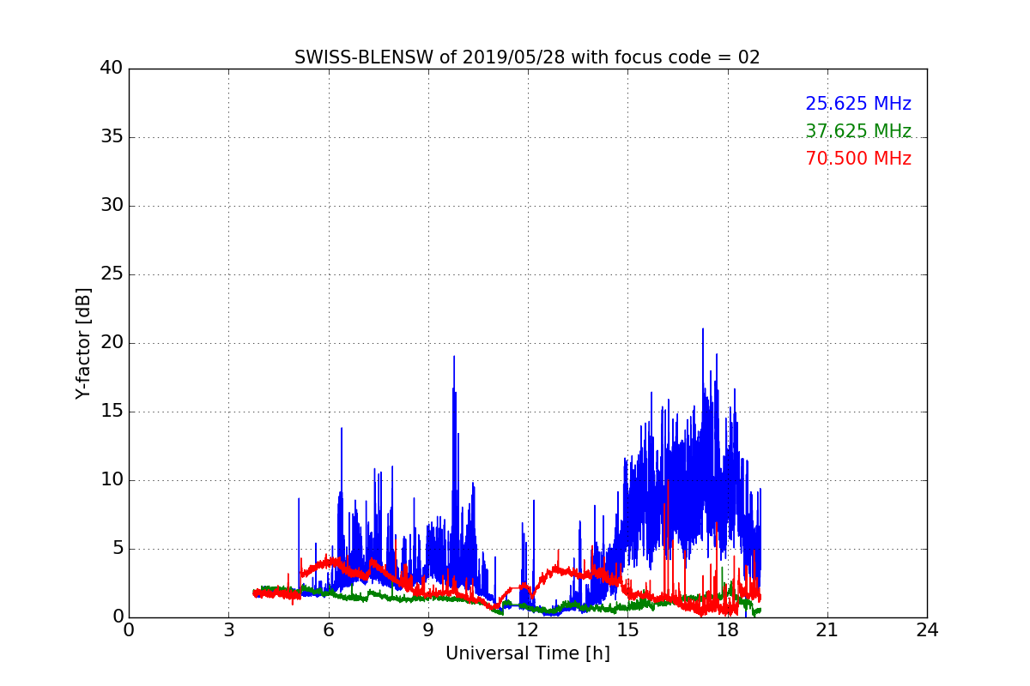Click the Universal Time [h] axis label
Screen dimensions: 1030x686
[527, 653]
